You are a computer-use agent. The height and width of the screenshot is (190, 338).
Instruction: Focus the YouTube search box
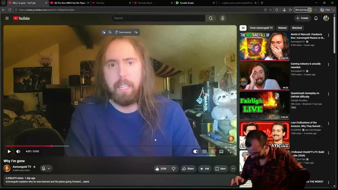(158, 18)
